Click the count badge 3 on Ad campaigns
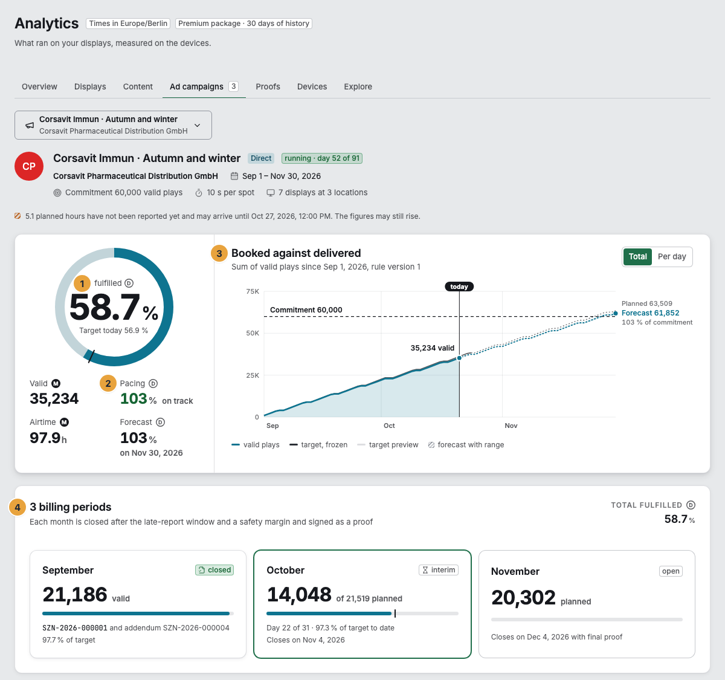 click(x=233, y=86)
